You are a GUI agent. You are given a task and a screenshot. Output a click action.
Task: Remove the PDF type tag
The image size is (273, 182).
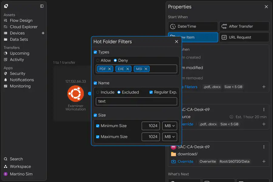tap(110, 69)
